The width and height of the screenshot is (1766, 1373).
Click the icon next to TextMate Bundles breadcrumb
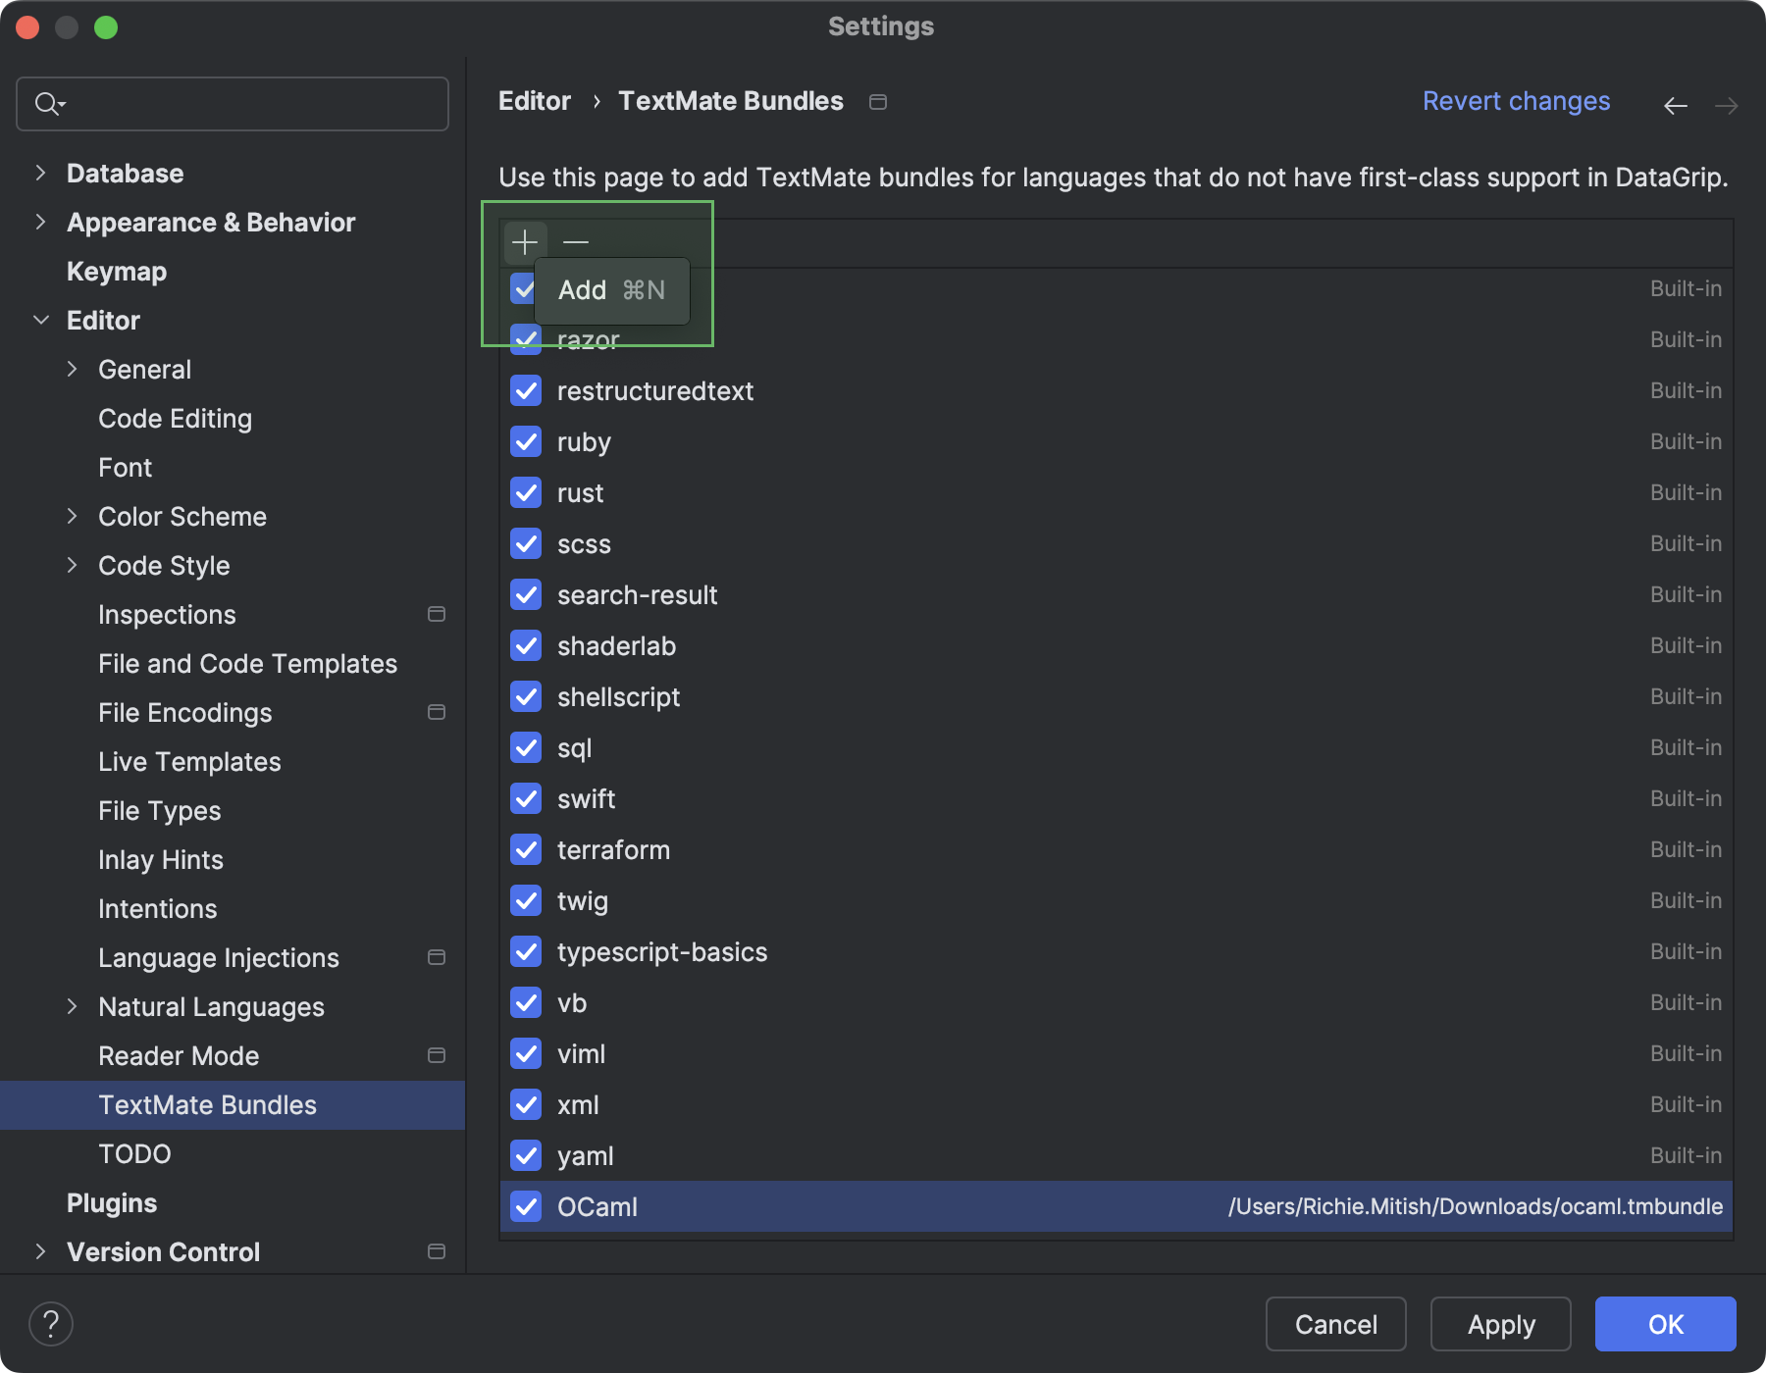(878, 101)
